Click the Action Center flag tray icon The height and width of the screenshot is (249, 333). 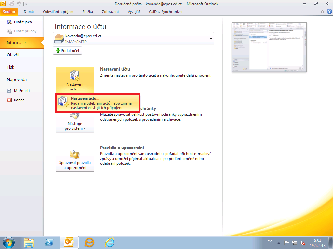[287, 243]
